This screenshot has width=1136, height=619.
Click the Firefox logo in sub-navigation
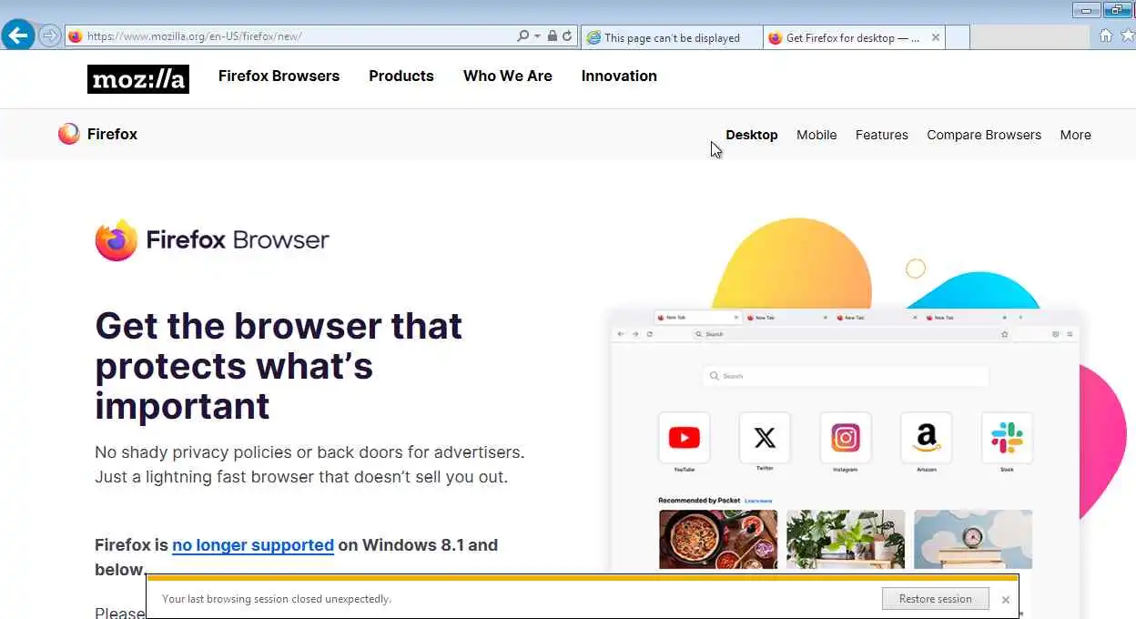[x=97, y=134]
